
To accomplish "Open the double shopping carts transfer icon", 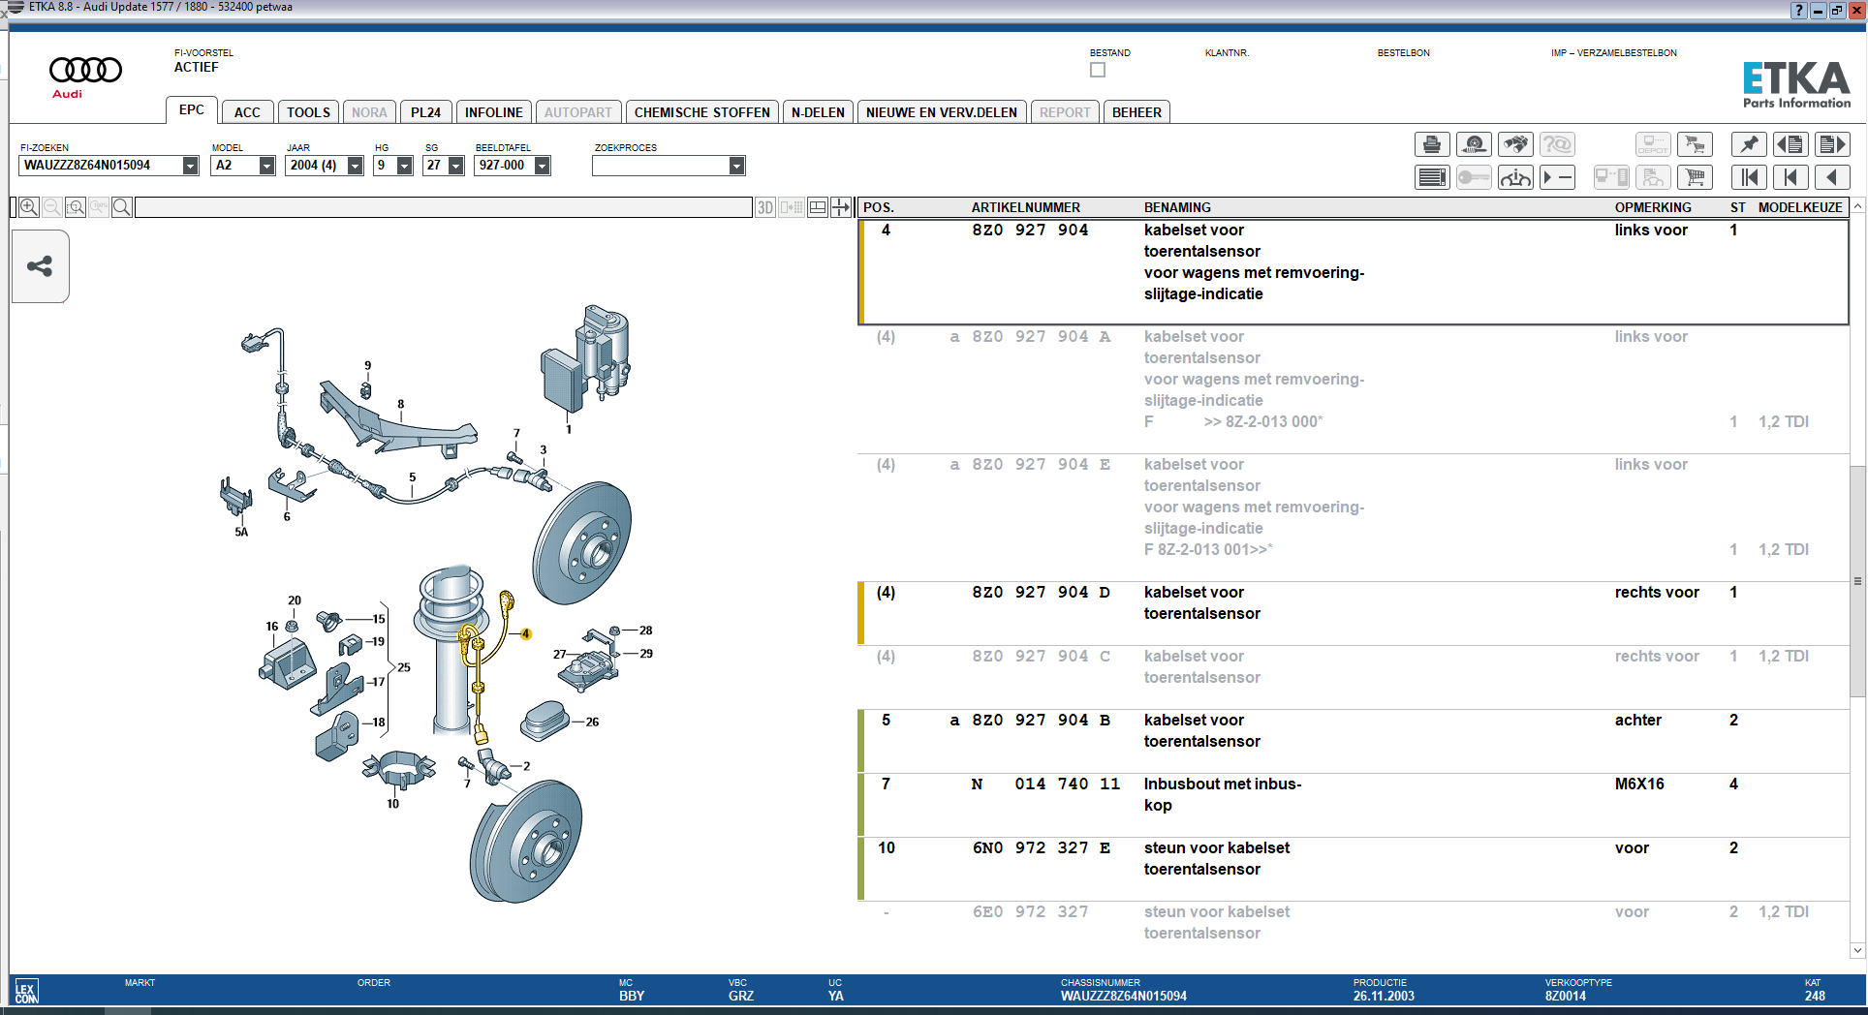I will coord(1695,145).
